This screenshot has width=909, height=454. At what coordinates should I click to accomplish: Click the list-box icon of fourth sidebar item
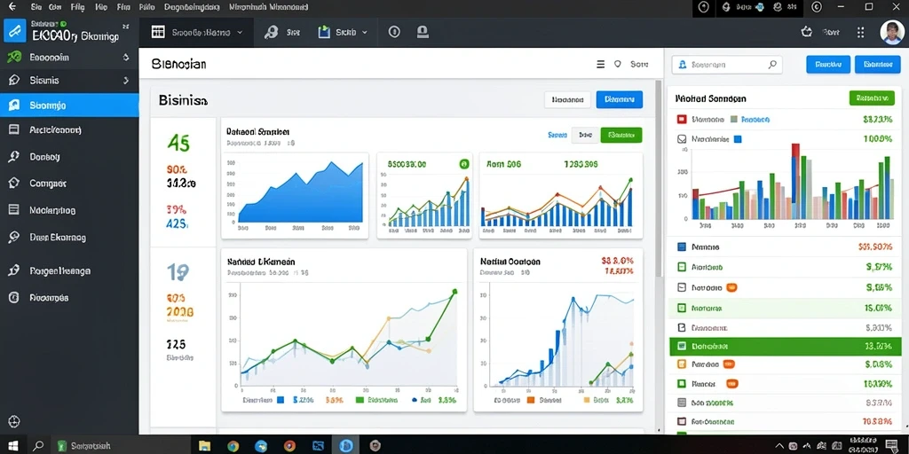point(14,129)
